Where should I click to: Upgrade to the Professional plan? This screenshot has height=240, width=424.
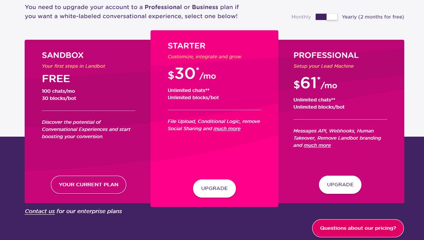340,185
